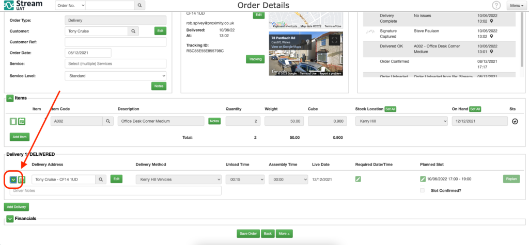The image size is (529, 245).
Task: Edit the Required Date/Time pencil icon
Action: tap(359, 179)
